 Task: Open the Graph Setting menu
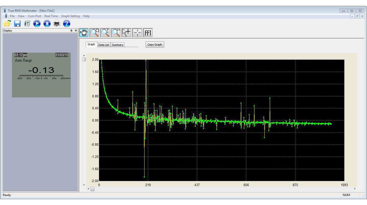(x=70, y=16)
